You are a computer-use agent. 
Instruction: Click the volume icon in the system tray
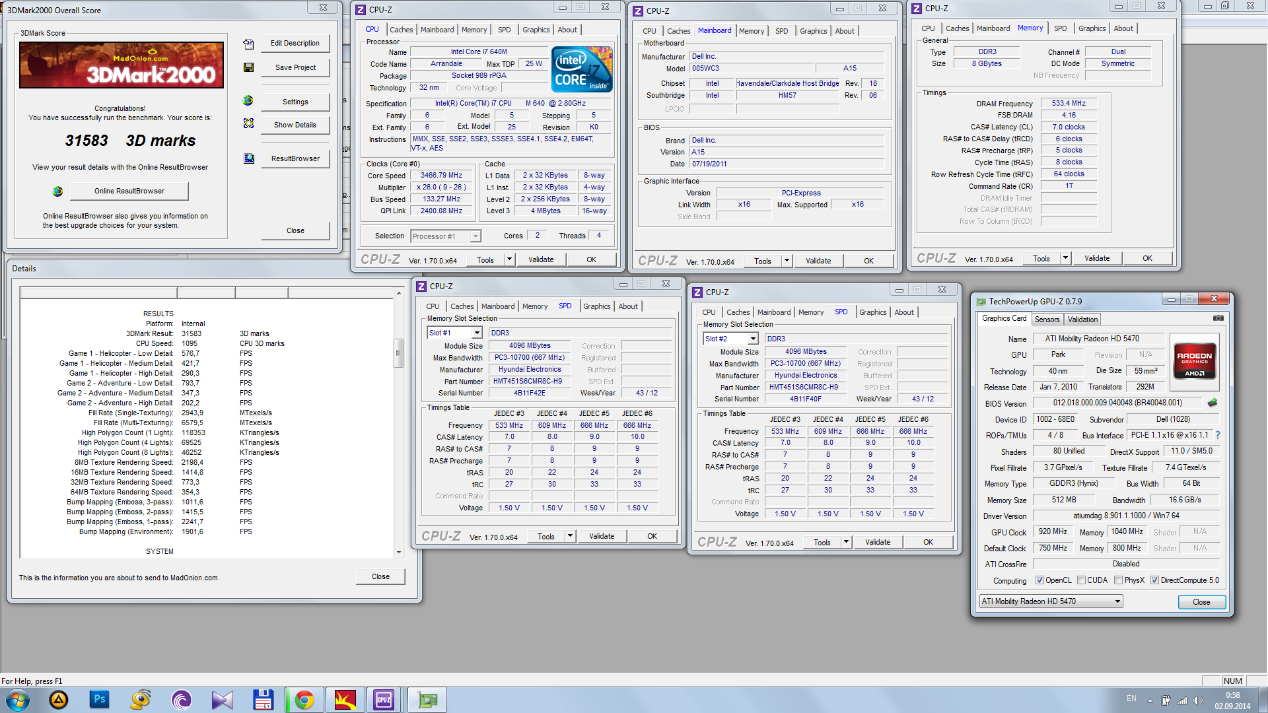tap(1198, 700)
